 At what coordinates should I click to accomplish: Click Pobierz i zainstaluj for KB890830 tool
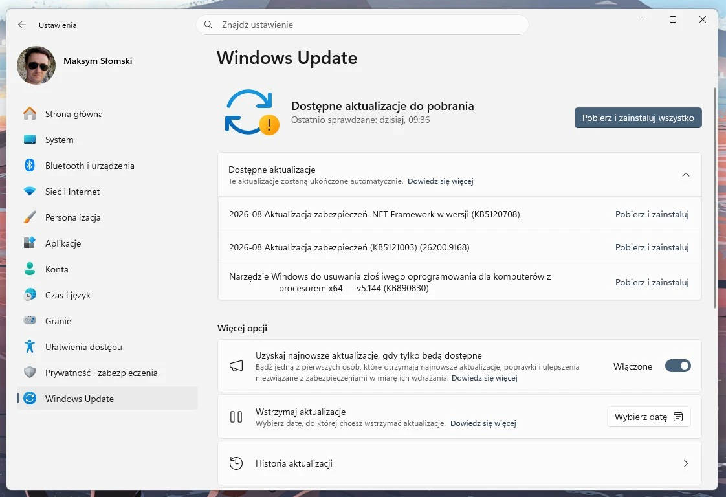coord(652,282)
